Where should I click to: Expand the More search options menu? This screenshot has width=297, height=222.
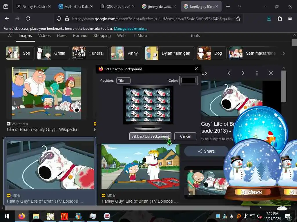tap(140, 36)
